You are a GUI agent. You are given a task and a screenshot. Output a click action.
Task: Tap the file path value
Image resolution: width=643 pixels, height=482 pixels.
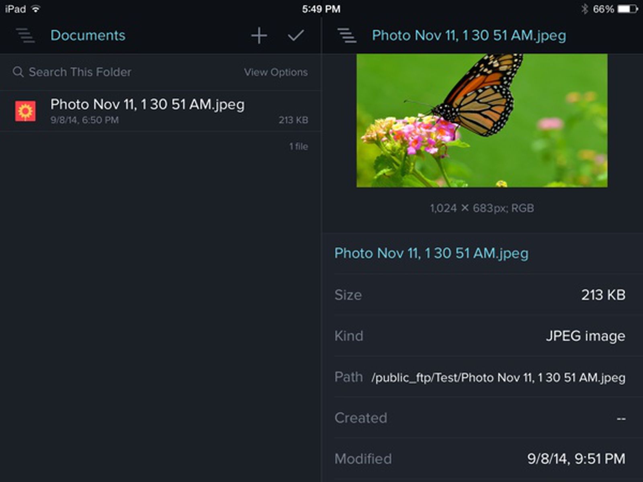coord(498,378)
